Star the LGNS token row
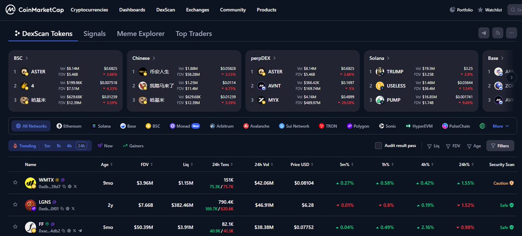This screenshot has height=236, width=522. [15, 205]
